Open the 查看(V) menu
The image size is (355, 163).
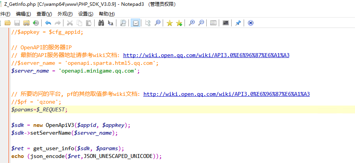(44, 14)
